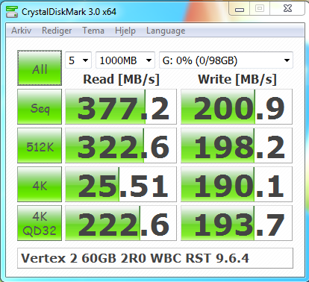
Task: Open the G: drive selection dropdown
Action: 226,60
